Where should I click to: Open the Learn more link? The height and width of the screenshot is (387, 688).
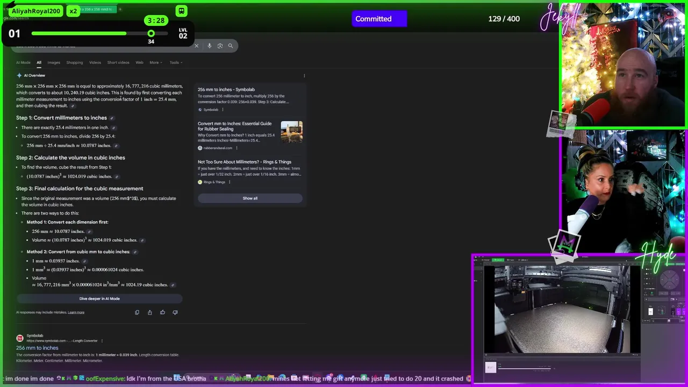click(x=76, y=312)
